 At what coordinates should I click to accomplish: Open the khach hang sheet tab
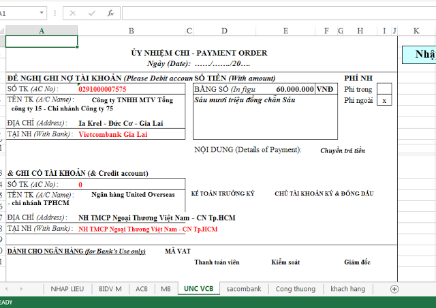348,289
